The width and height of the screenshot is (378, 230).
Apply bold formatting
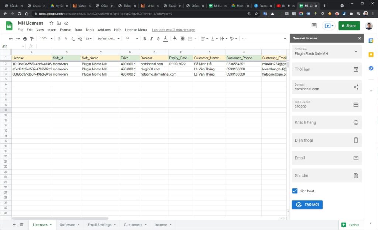tap(144, 39)
